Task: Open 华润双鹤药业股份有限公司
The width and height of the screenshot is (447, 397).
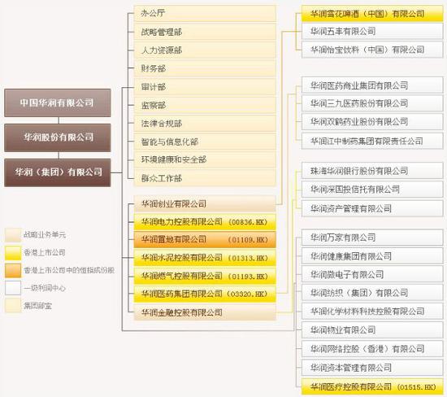Action: (372, 122)
